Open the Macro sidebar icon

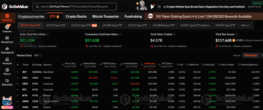(7, 71)
